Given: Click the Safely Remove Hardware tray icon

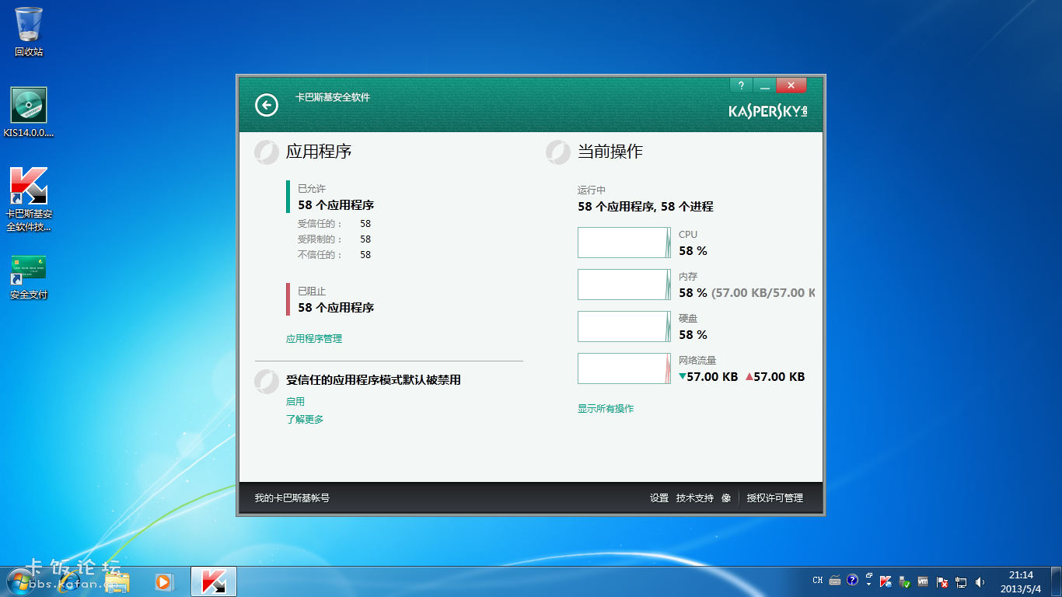Looking at the screenshot, I should (904, 581).
